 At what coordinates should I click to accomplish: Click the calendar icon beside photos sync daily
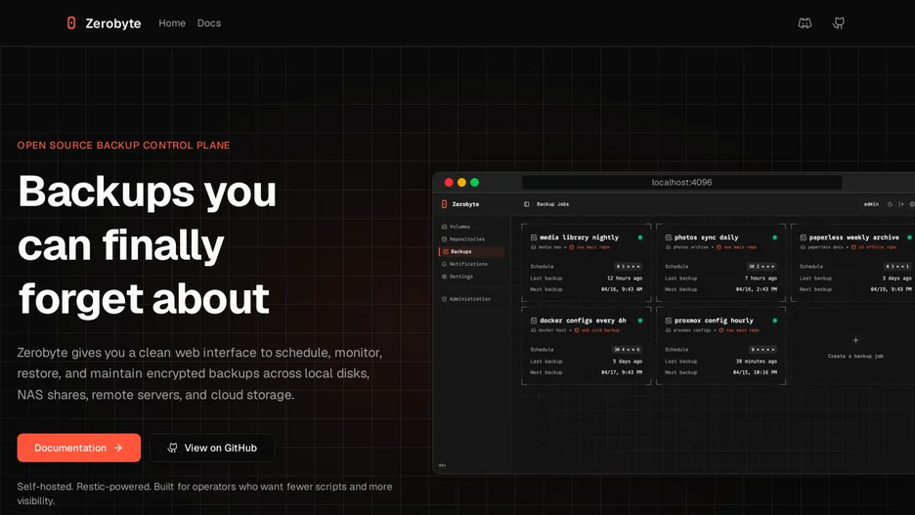tap(668, 237)
